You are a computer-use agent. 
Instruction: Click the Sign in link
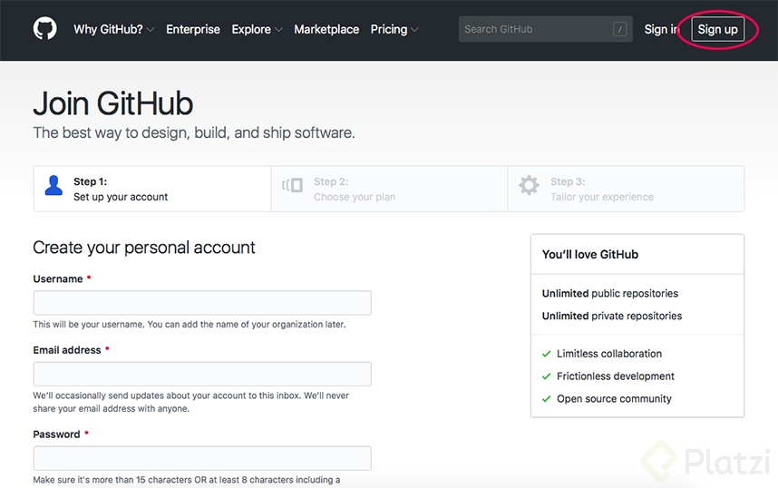pos(661,29)
